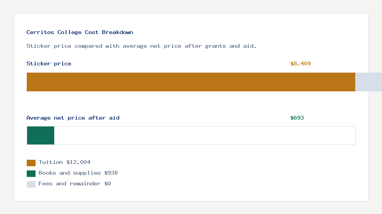
Task: Click the subtitle about grants and aid
Action: [141, 46]
